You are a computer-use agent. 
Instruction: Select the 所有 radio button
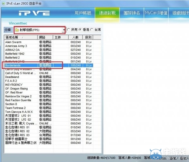pos(68,30)
